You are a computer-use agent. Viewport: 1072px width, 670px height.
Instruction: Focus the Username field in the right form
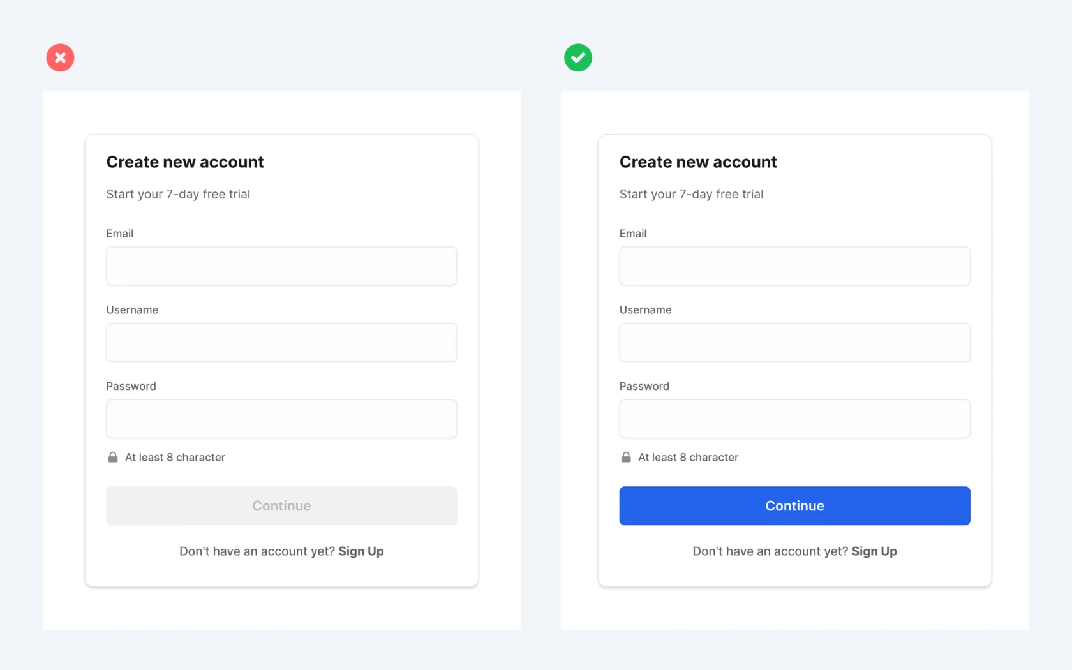pyautogui.click(x=794, y=343)
